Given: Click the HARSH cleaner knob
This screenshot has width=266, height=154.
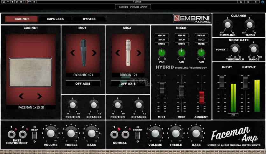Looking at the screenshot, I should (x=249, y=25).
